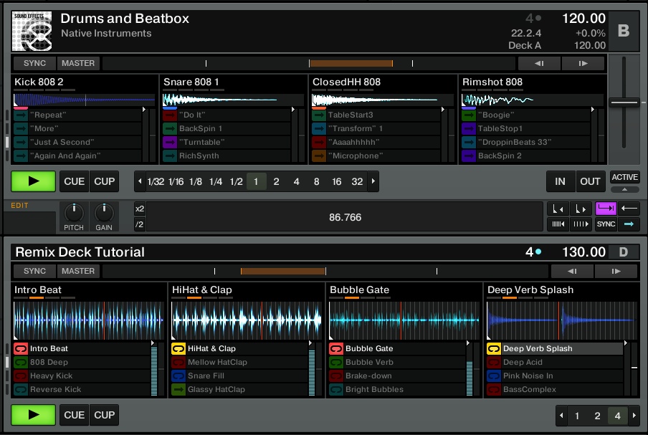This screenshot has width=648, height=435.
Task: Click the one-shot icon beside TableStart3
Action: (319, 115)
